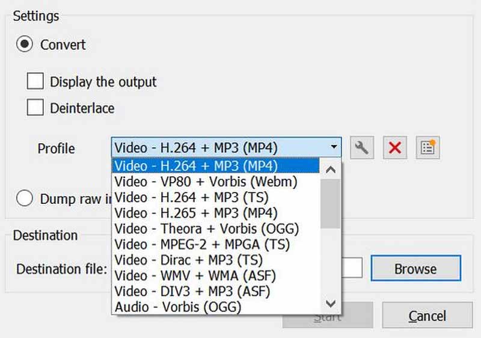Collapse the Profile dropdown combo box

227,147
